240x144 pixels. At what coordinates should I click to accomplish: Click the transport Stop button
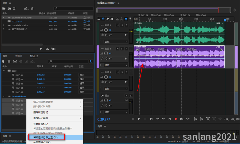pyautogui.click(x=133, y=119)
